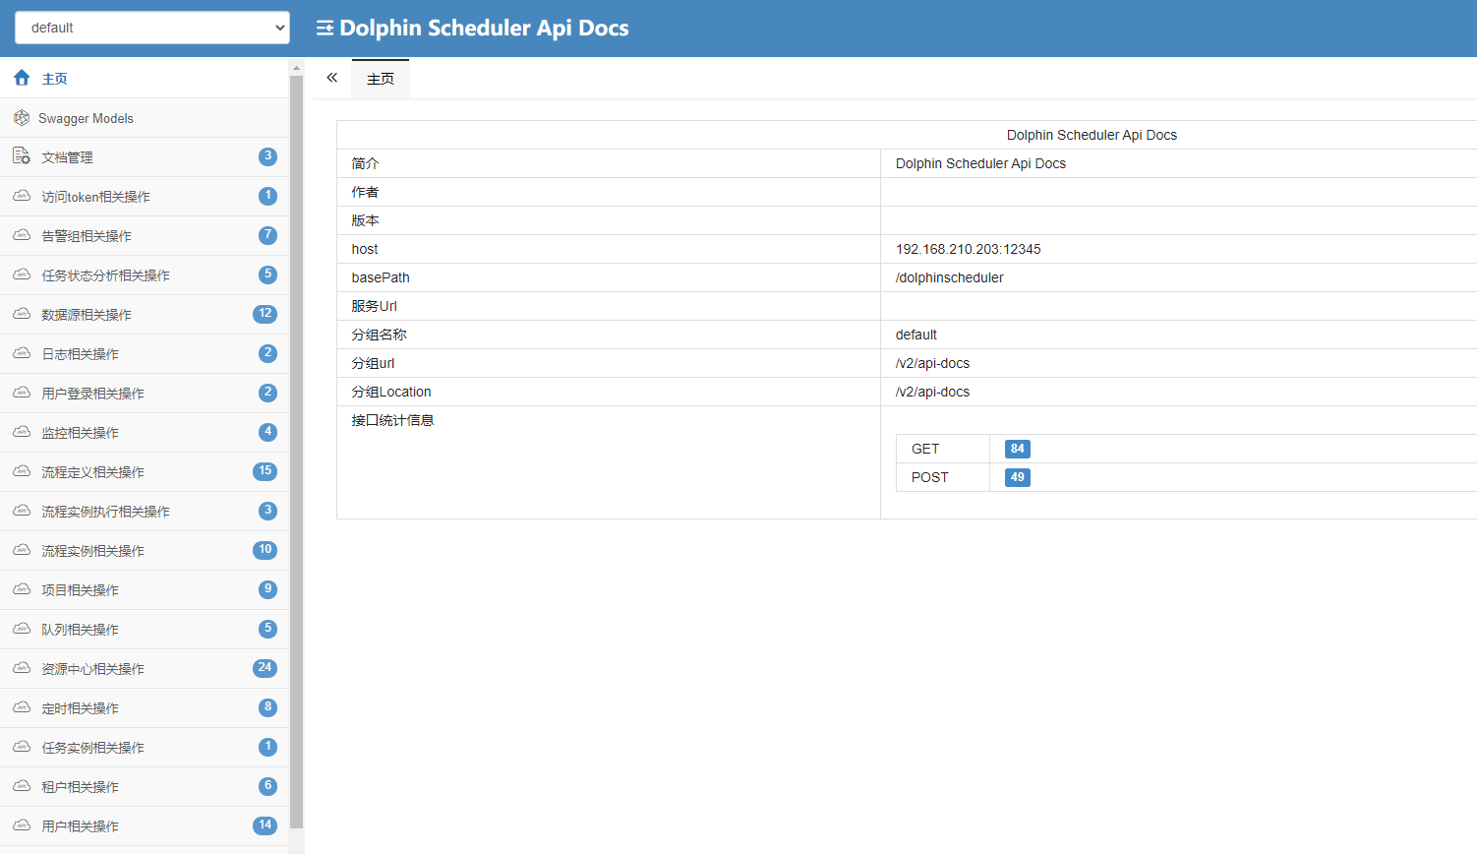Collapse the sidebar using the « button
This screenshot has width=1477, height=854.
tap(331, 76)
